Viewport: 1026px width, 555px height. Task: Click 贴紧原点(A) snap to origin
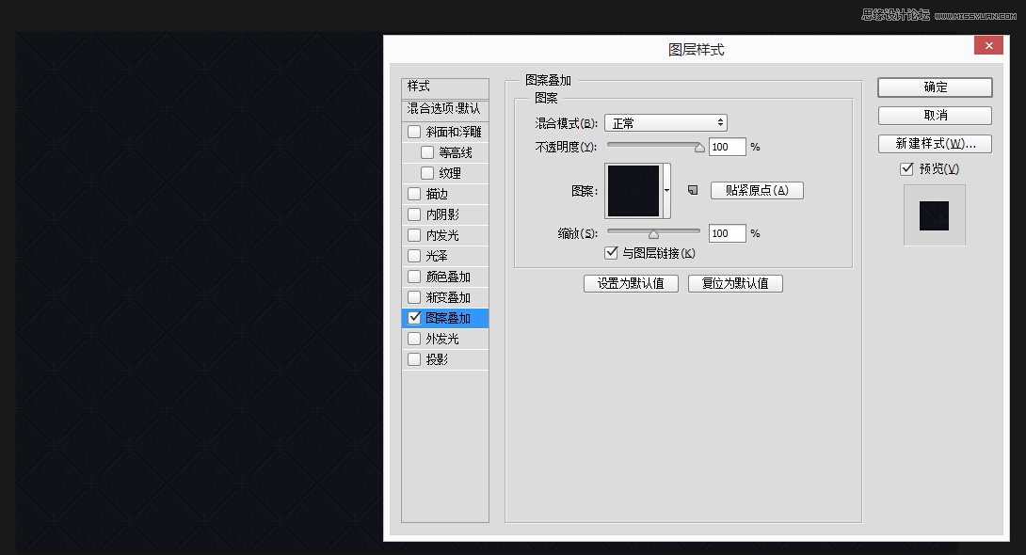coord(756,190)
